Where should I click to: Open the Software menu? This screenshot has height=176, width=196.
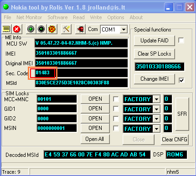pyautogui.click(x=57, y=17)
